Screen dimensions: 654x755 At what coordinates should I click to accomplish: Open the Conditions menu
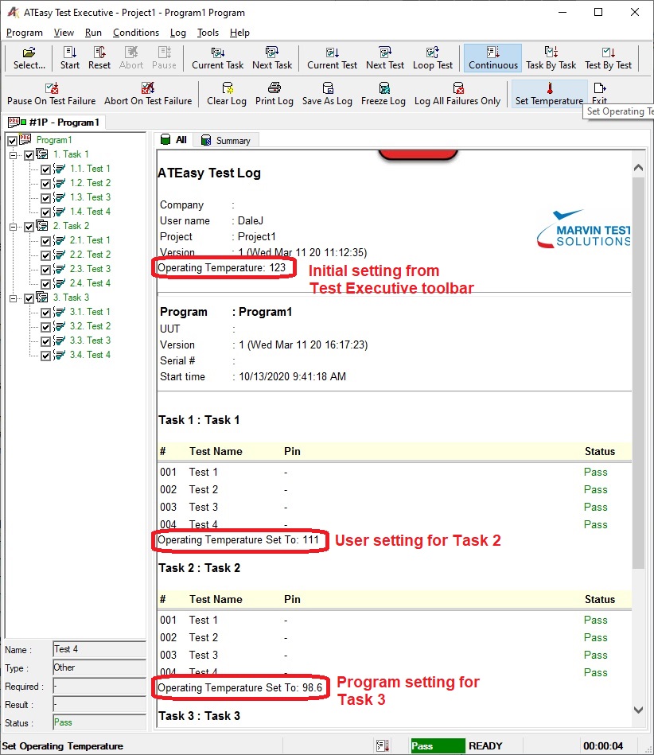tap(135, 33)
